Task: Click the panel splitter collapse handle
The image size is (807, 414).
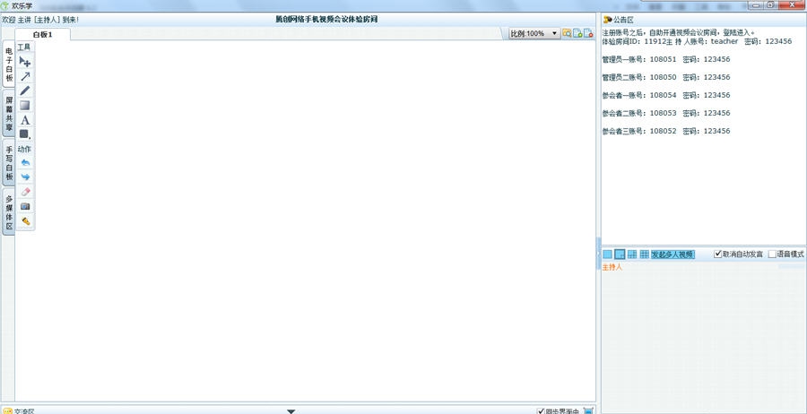Action: coord(599,254)
